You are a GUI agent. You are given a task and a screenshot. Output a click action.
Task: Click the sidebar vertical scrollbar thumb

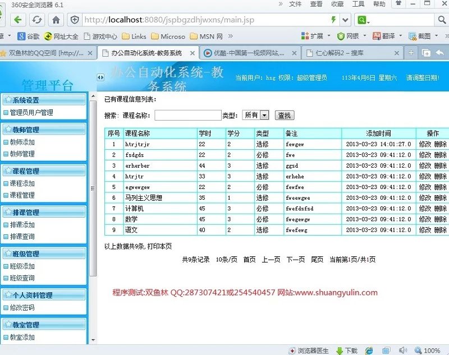coord(93,188)
